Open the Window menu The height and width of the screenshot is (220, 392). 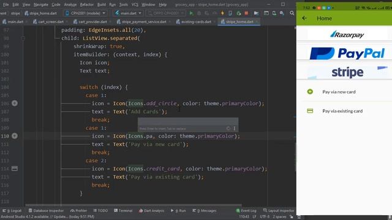pyautogui.click(x=148, y=4)
